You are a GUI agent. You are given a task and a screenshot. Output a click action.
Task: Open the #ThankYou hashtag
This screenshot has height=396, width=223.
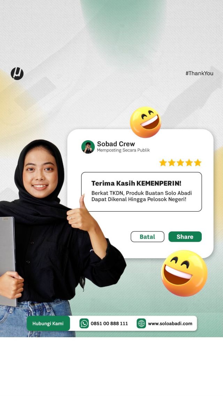point(199,73)
